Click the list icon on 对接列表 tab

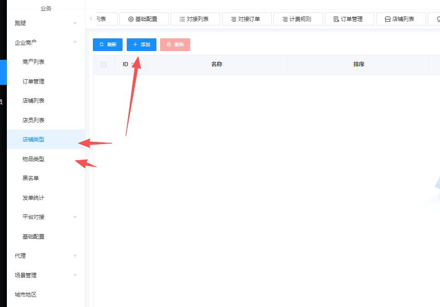click(182, 19)
